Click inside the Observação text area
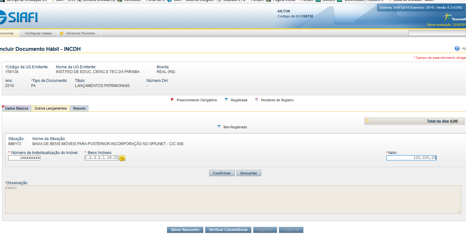The width and height of the screenshot is (466, 235). pyautogui.click(x=233, y=199)
